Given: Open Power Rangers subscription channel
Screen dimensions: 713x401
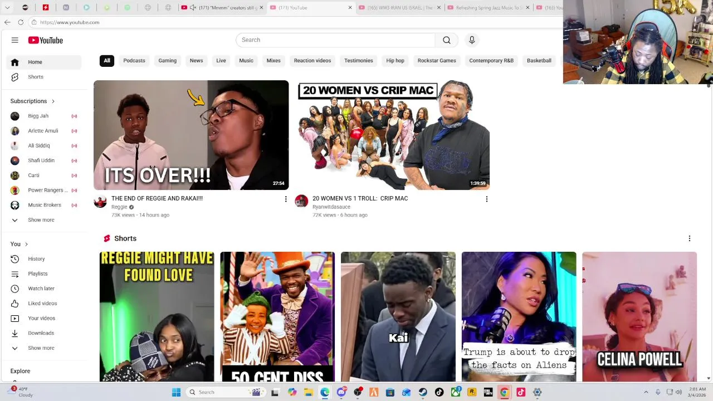Looking at the screenshot, I should coord(44,190).
